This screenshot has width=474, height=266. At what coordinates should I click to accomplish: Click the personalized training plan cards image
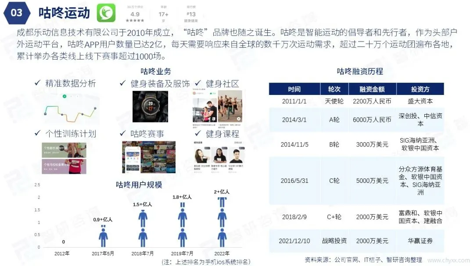click(x=64, y=158)
